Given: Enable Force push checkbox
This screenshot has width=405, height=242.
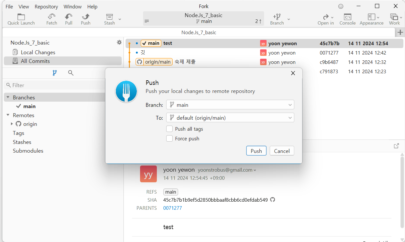Looking at the screenshot, I should [x=169, y=138].
